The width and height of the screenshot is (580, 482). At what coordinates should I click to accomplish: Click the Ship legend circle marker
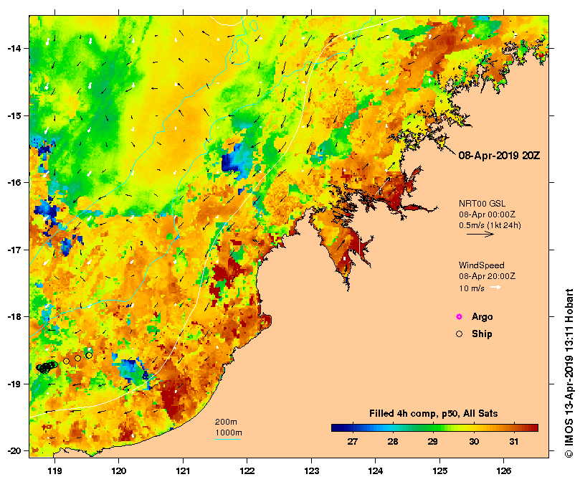[459, 334]
